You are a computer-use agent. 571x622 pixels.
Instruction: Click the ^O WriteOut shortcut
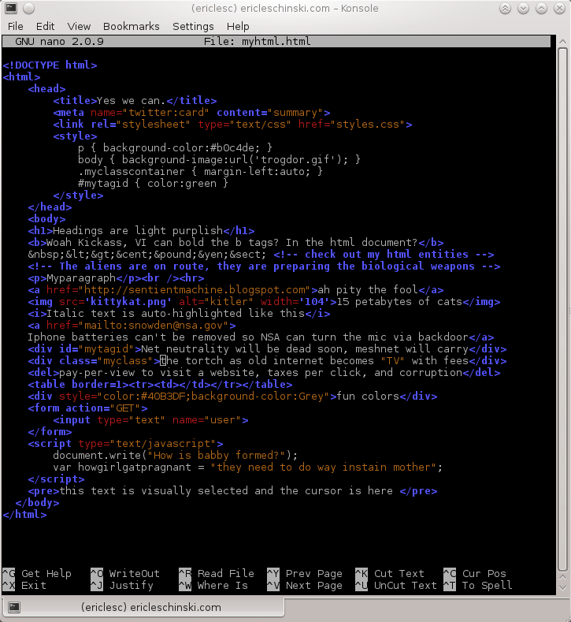point(124,574)
